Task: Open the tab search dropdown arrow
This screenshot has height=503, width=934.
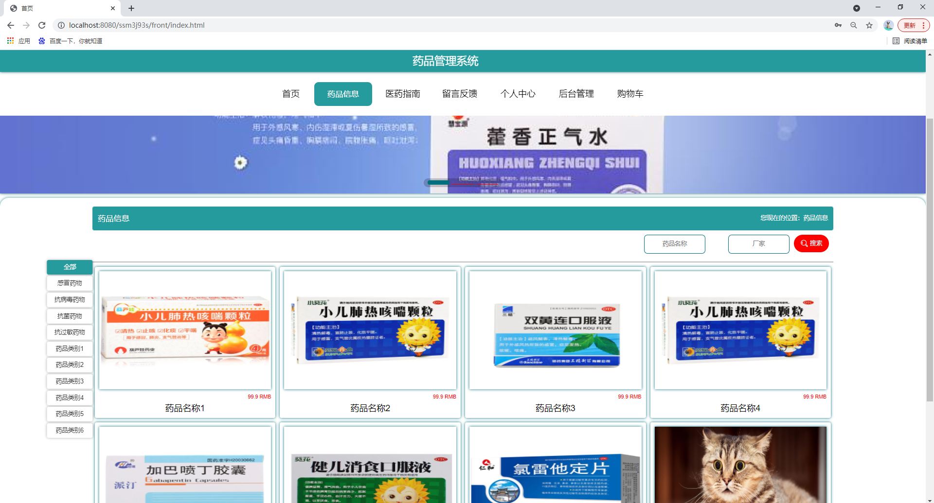Action: (857, 8)
